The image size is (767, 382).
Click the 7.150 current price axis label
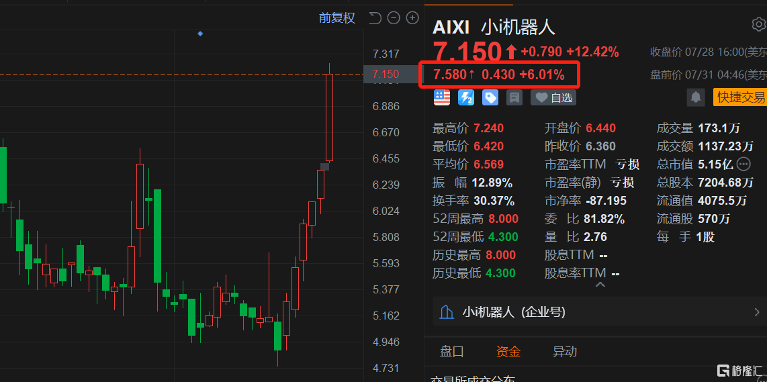point(386,75)
